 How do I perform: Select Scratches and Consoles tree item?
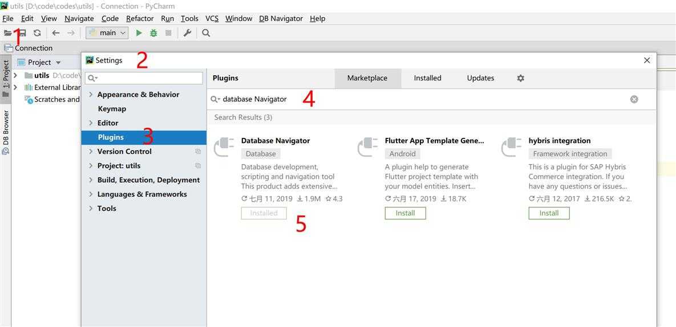click(52, 99)
